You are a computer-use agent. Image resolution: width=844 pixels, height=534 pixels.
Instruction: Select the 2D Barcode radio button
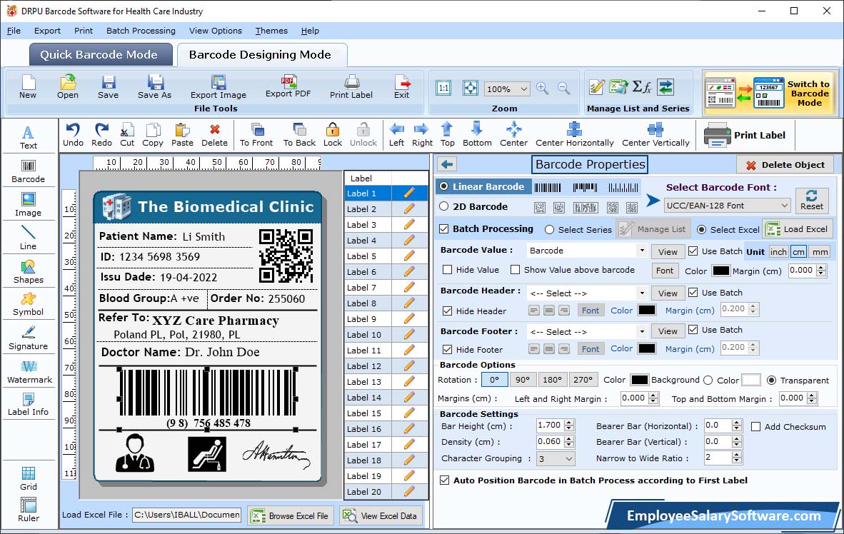444,206
